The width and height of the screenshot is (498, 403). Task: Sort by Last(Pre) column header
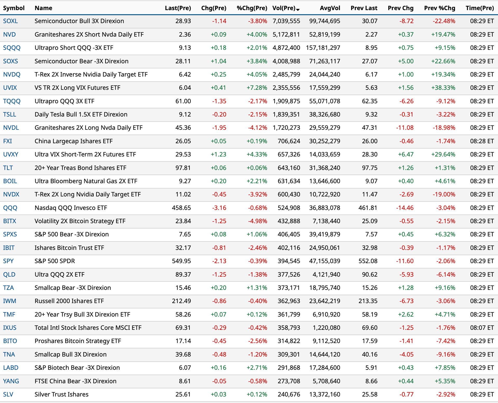(x=178, y=8)
